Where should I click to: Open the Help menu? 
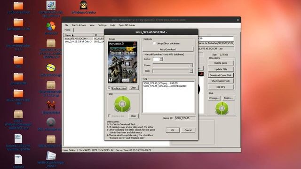(112, 25)
